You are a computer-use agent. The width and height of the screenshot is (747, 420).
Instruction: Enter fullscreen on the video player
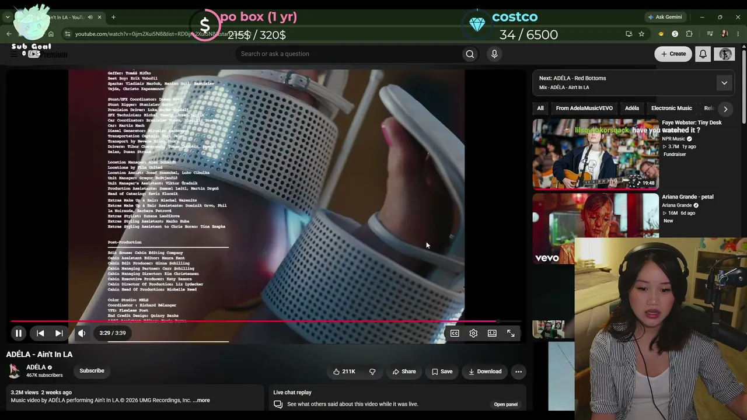(x=511, y=333)
